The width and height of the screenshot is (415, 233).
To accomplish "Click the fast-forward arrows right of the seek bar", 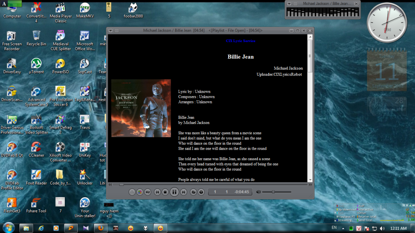I will tap(310, 184).
